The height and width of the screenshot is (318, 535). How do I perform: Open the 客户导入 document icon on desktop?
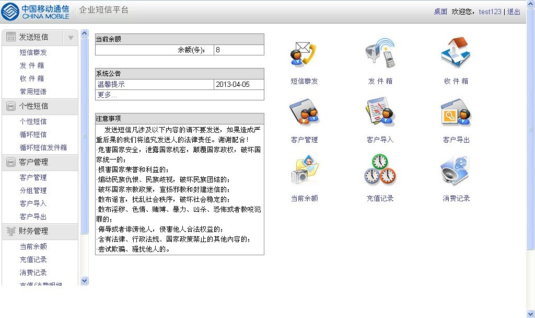pyautogui.click(x=380, y=111)
